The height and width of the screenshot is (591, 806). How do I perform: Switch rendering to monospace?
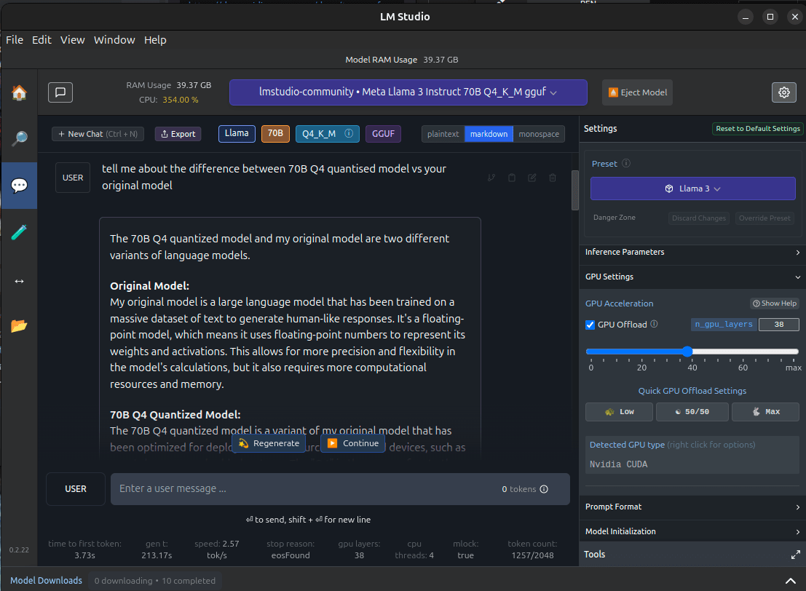[x=539, y=134]
